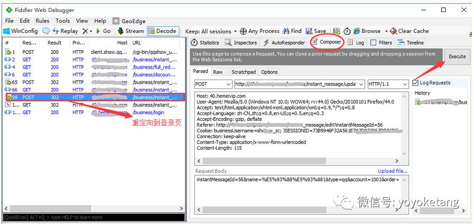Click the request headers text area

299,125
